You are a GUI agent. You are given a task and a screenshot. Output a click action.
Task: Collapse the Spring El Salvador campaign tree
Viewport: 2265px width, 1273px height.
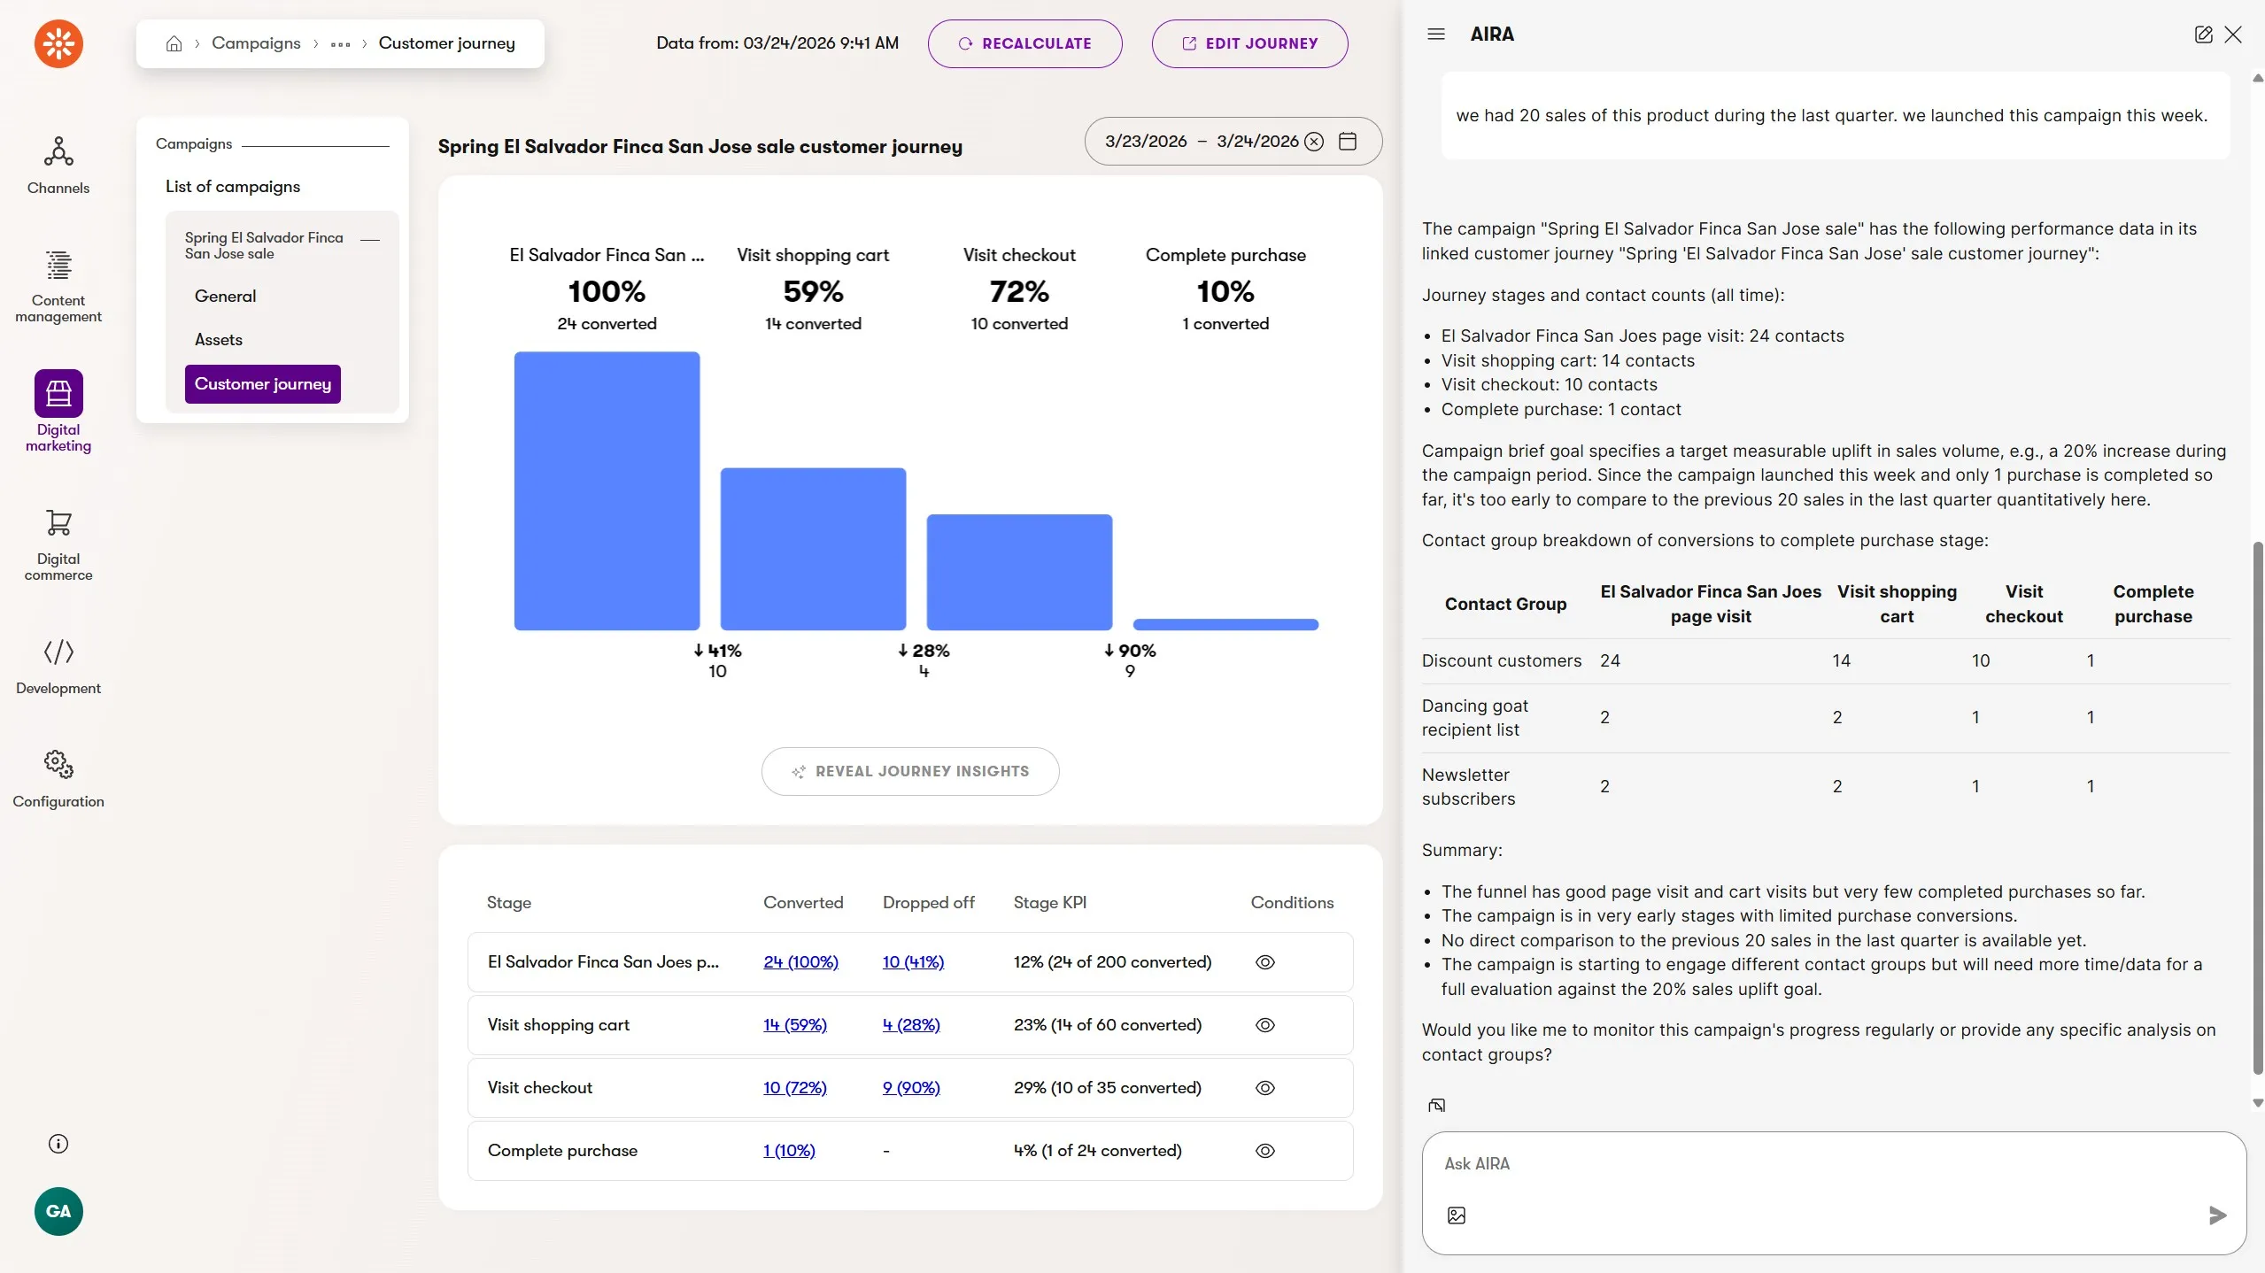(371, 239)
